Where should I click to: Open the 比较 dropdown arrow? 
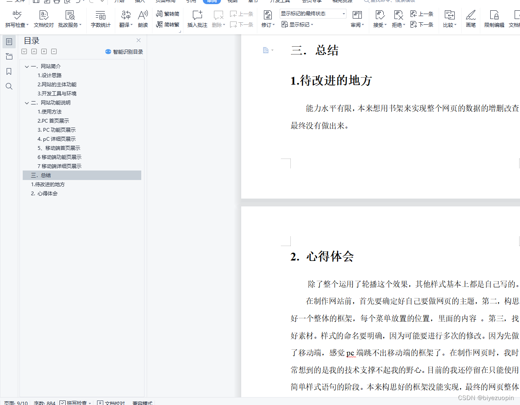pyautogui.click(x=455, y=25)
